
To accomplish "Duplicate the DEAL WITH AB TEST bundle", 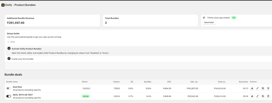I will pos(263,96).
